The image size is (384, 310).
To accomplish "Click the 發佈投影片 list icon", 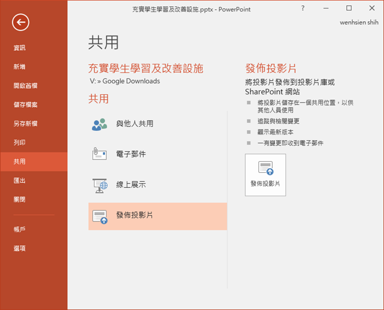I will [x=100, y=217].
